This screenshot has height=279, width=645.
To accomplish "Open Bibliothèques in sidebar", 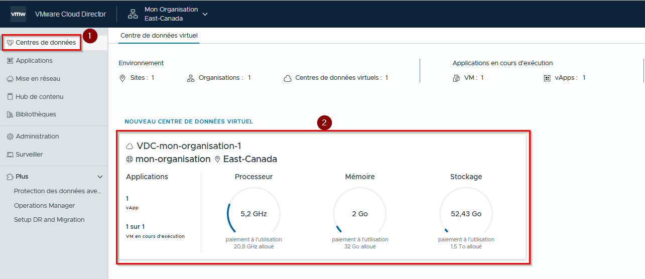I will click(36, 114).
